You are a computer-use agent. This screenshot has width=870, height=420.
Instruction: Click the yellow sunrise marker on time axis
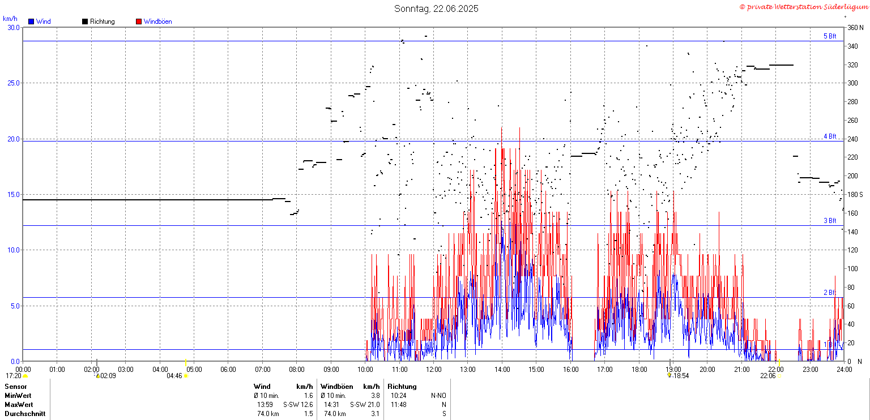pos(186,362)
